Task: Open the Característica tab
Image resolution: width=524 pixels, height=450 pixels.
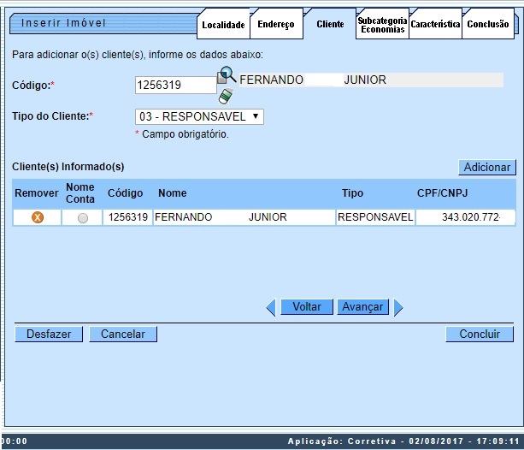Action: pos(435,25)
